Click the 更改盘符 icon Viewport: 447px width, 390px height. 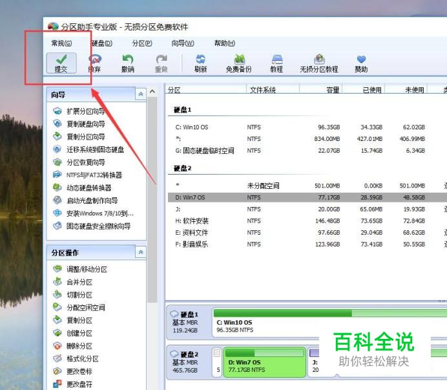(x=57, y=384)
